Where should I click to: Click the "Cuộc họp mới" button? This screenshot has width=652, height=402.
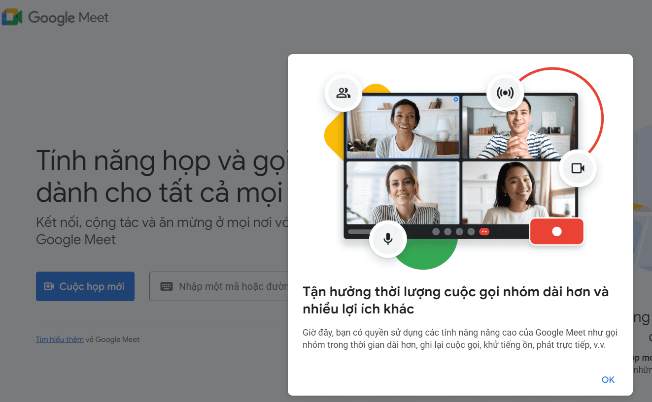85,286
